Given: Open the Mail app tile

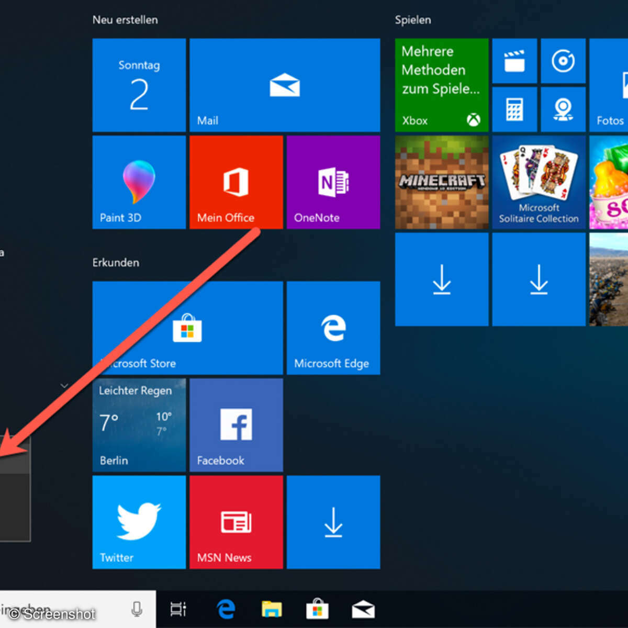Looking at the screenshot, I should point(284,85).
